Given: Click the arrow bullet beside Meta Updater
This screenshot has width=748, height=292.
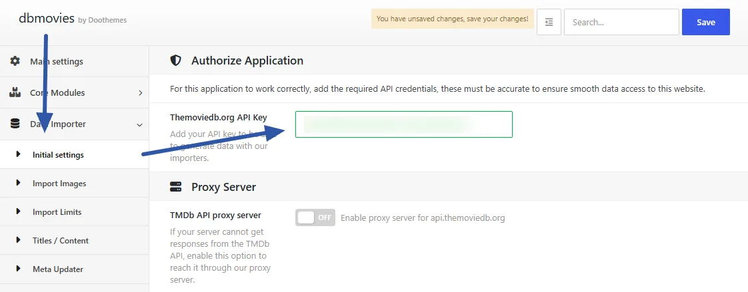Looking at the screenshot, I should pyautogui.click(x=18, y=269).
